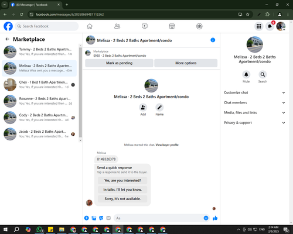Send quick response 'Yes, are you interested?'
This screenshot has height=234, width=293.
click(122, 181)
